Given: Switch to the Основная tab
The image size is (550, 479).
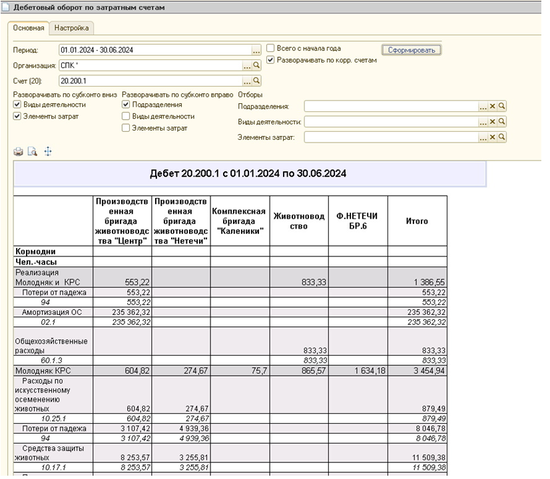Looking at the screenshot, I should [29, 28].
